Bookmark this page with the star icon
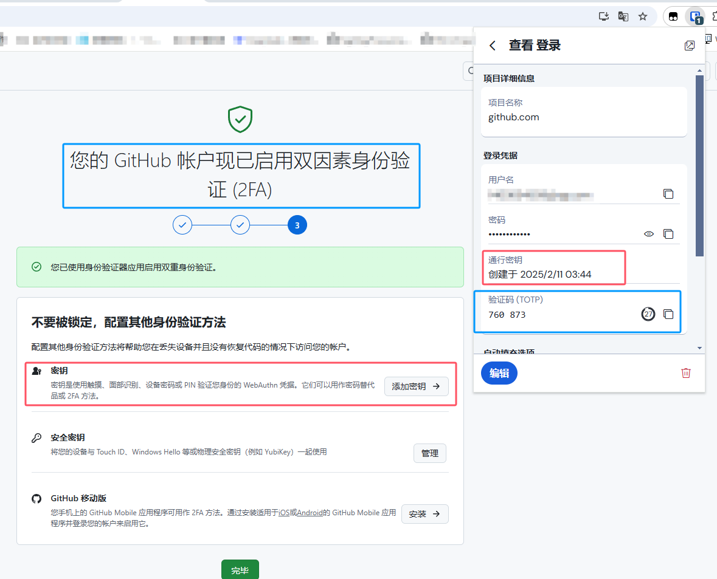This screenshot has height=579, width=717. click(643, 17)
